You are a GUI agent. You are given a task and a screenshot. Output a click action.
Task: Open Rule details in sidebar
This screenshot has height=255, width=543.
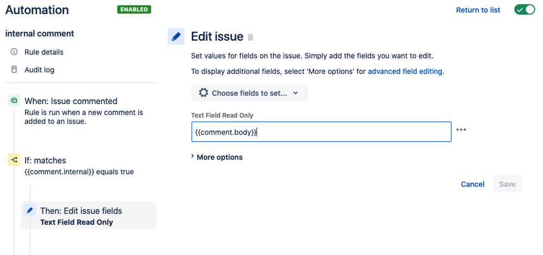pos(43,52)
